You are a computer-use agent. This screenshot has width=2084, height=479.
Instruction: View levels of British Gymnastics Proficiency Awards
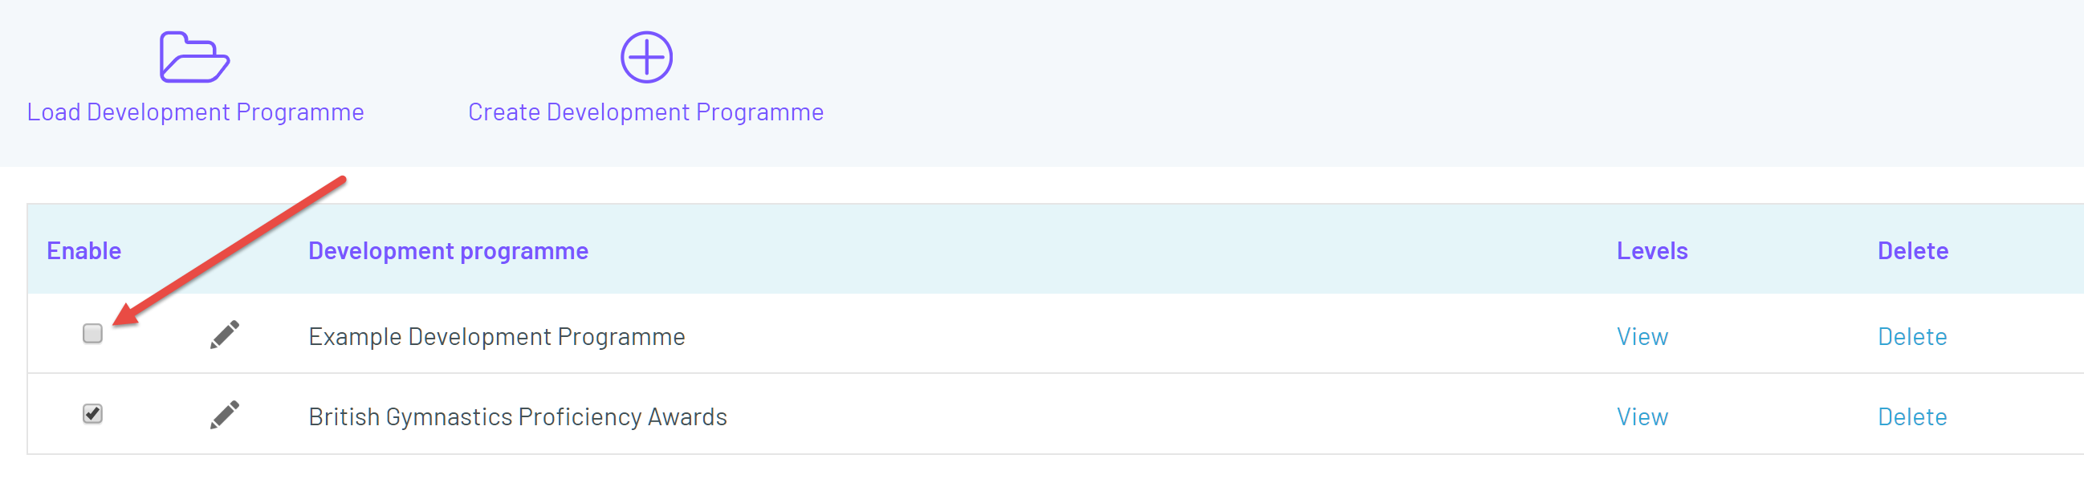(x=1642, y=416)
